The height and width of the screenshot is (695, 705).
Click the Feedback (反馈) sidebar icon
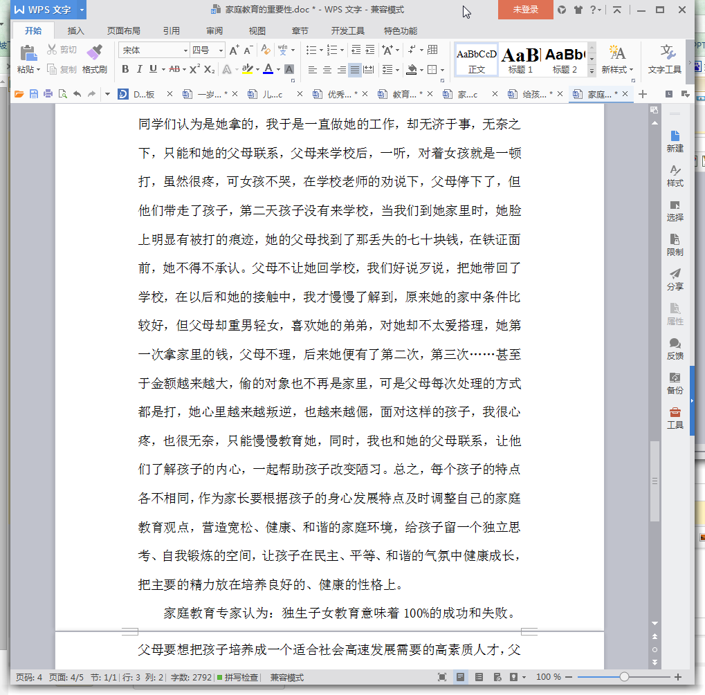point(675,344)
